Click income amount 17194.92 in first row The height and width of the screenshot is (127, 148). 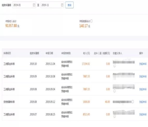click(x=86, y=64)
